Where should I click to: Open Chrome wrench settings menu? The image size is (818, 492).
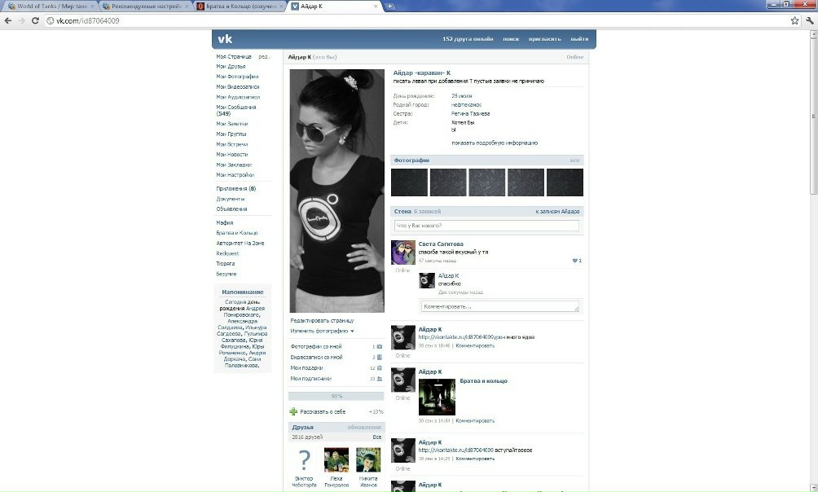(808, 20)
